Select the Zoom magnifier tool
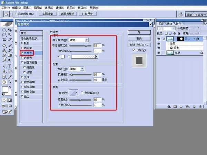 point(10,82)
